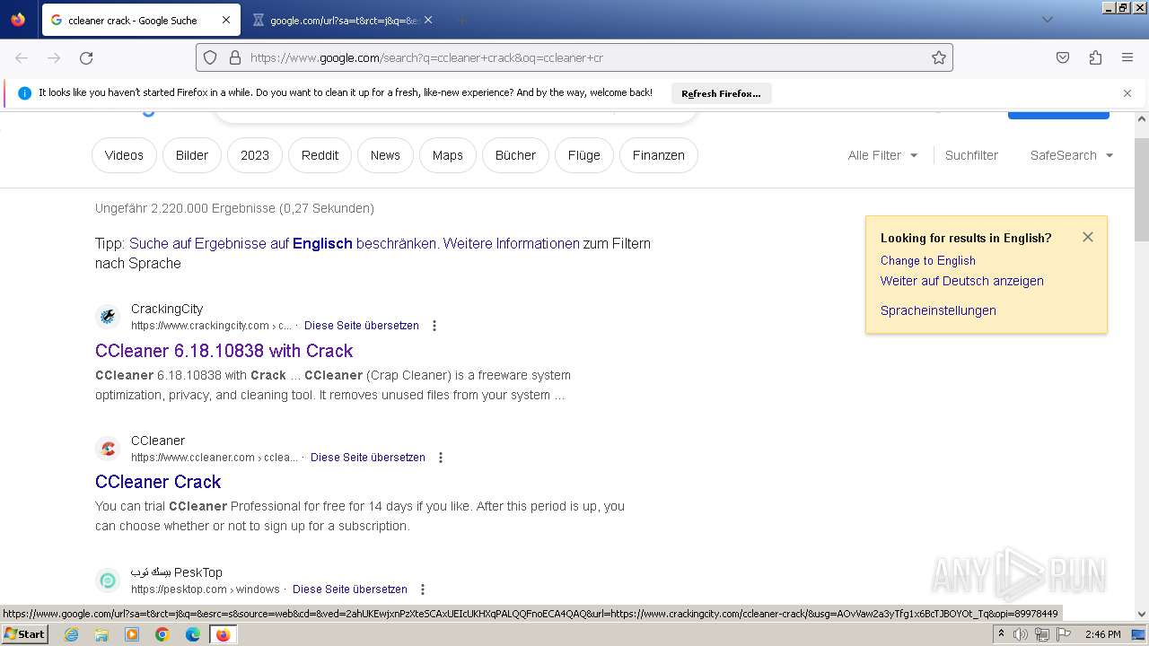Screen dimensions: 1149x646
Task: Open the Suchfilter tools
Action: (x=971, y=155)
